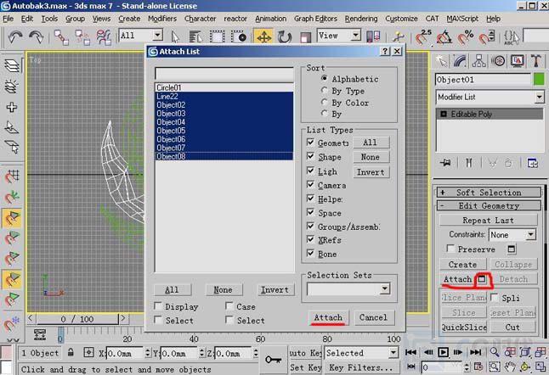
Task: Click the Cancel button in dialog
Action: point(373,317)
